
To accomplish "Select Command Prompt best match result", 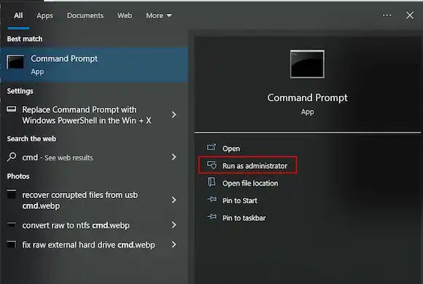I will 94,65.
